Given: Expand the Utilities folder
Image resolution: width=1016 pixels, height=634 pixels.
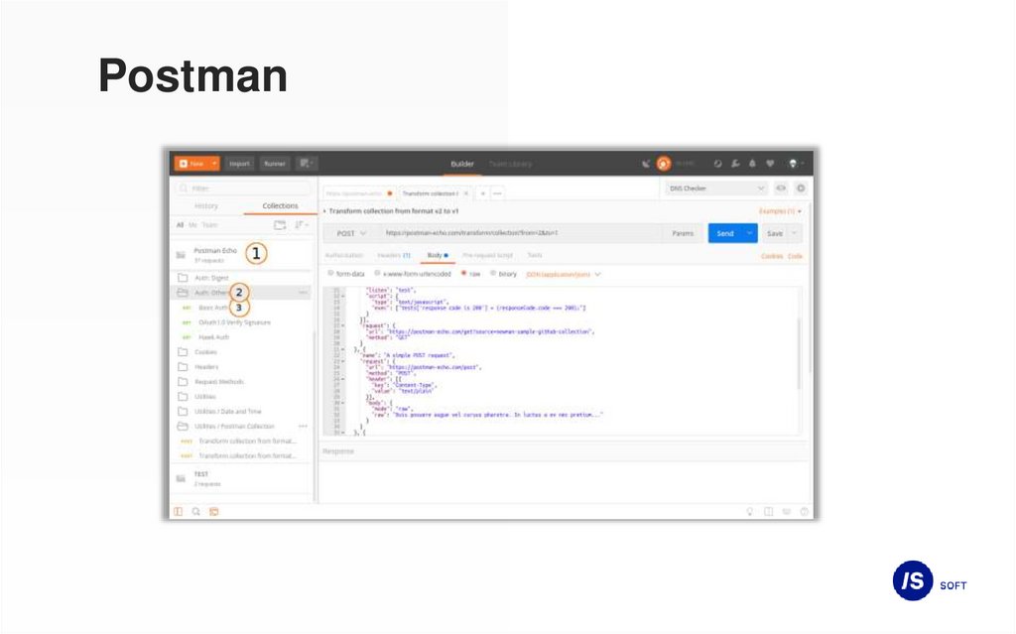Looking at the screenshot, I should (240, 396).
